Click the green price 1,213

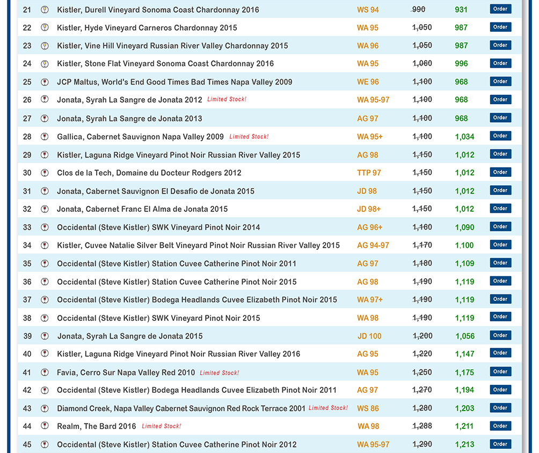click(464, 444)
